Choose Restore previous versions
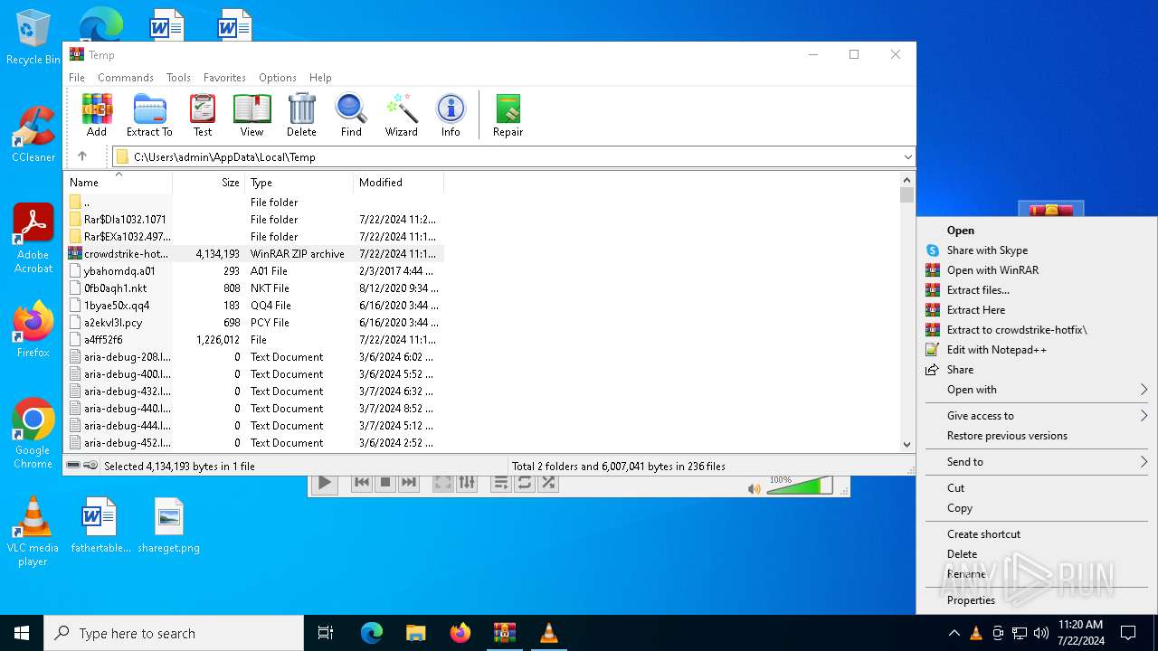1158x651 pixels. pyautogui.click(x=1037, y=436)
